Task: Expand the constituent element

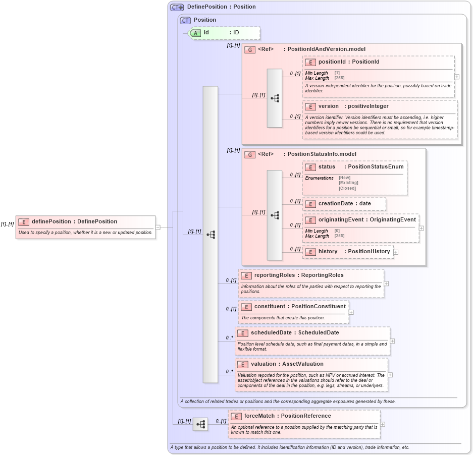Action: (351, 312)
